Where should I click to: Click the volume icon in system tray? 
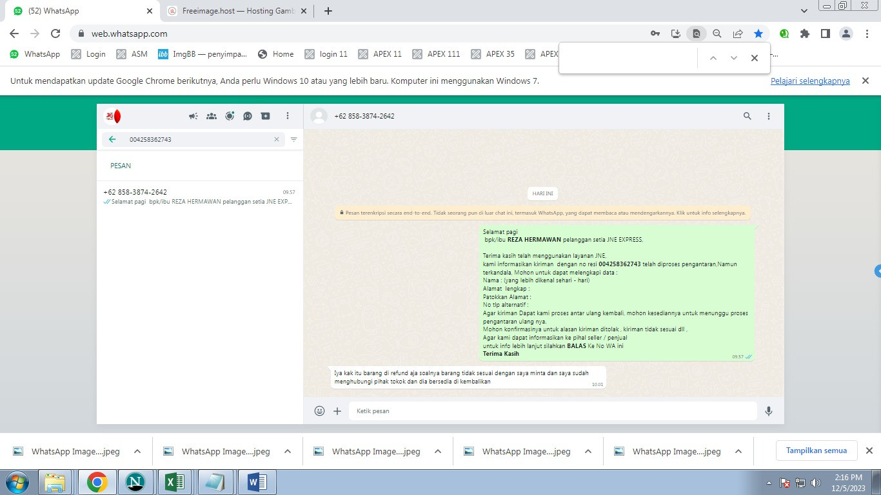click(815, 483)
